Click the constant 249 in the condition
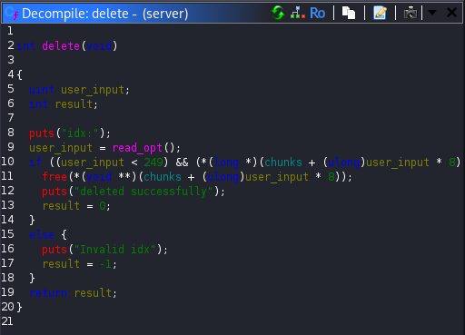Screen dimensions: 465x335 (153, 163)
